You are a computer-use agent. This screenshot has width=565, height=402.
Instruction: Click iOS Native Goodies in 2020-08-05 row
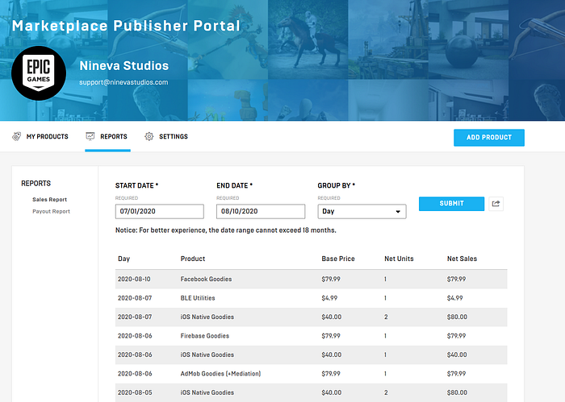[x=207, y=392]
